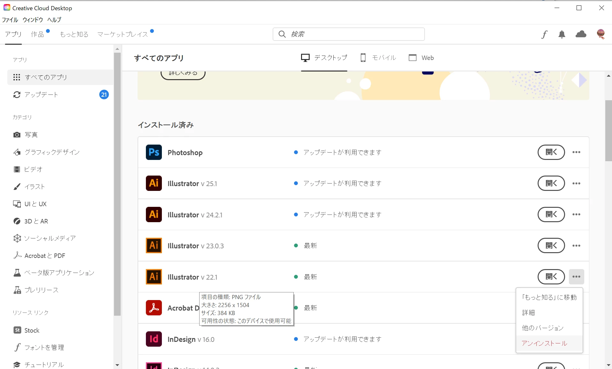612x369 pixels.
Task: Open the 3D と AR category
Action: pyautogui.click(x=31, y=221)
